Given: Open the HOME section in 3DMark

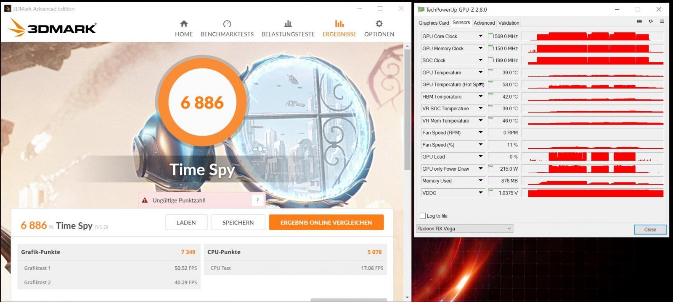Looking at the screenshot, I should coord(184,29).
